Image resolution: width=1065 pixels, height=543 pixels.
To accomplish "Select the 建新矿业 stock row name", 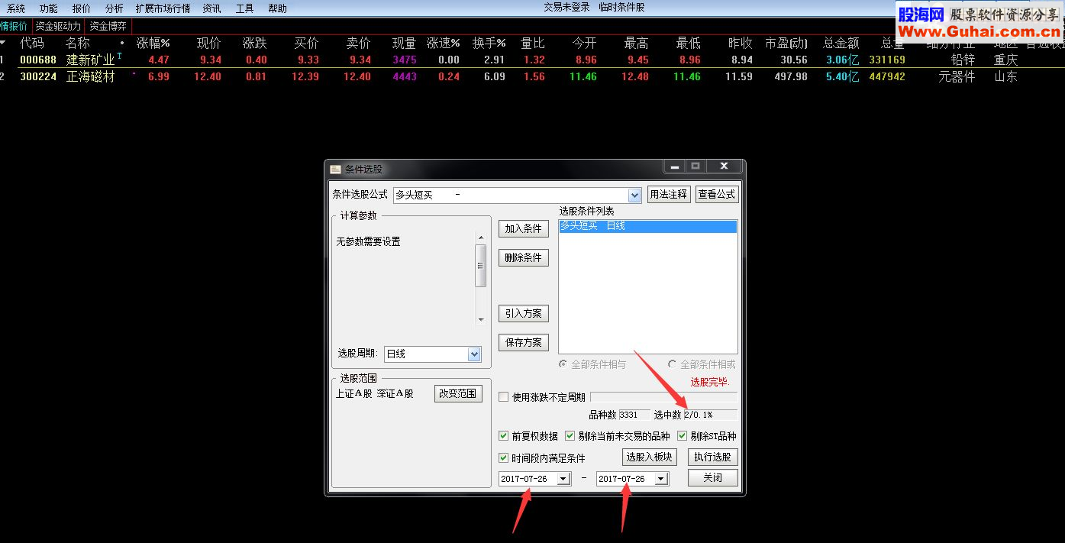I will 90,60.
